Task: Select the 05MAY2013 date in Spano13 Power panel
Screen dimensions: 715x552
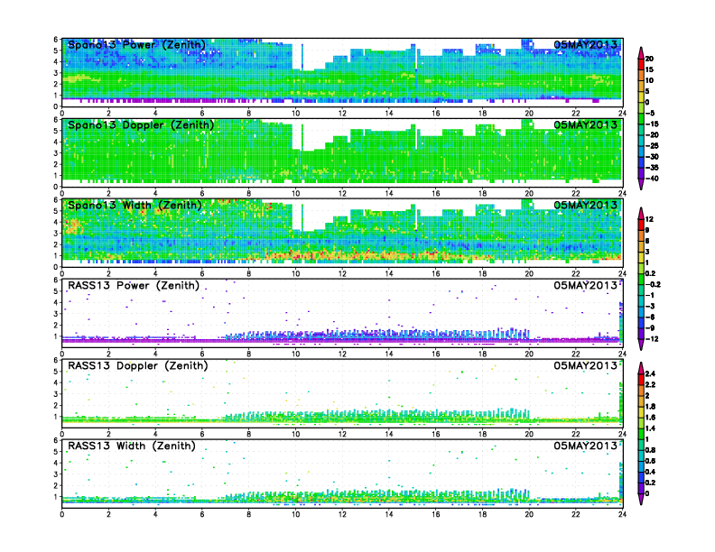Action: click(x=585, y=44)
